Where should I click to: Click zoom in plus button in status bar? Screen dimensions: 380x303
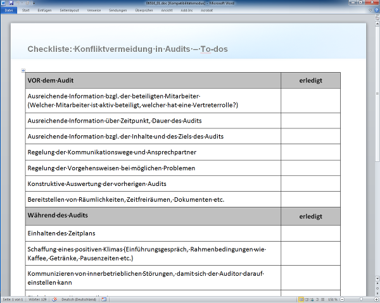point(376,299)
